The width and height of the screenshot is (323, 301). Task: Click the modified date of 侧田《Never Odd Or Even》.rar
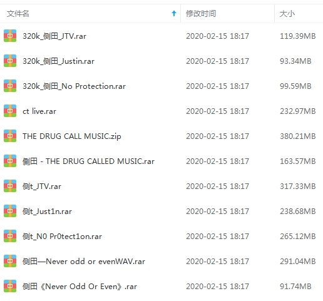(x=217, y=287)
